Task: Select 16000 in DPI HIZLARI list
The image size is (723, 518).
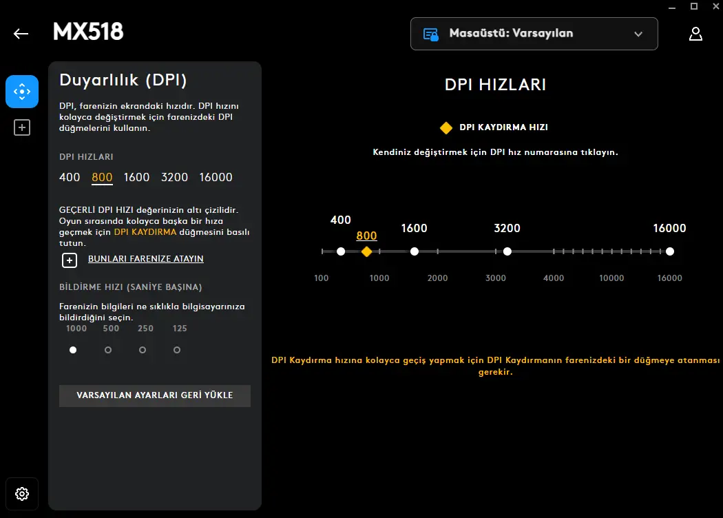Action: [216, 177]
